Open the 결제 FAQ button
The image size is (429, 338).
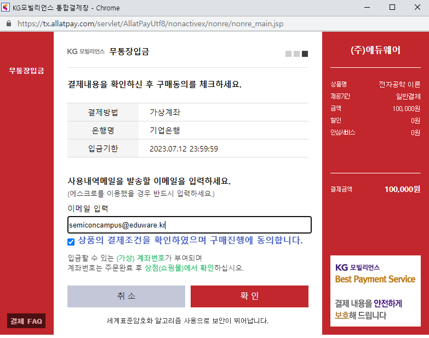[x=26, y=321]
